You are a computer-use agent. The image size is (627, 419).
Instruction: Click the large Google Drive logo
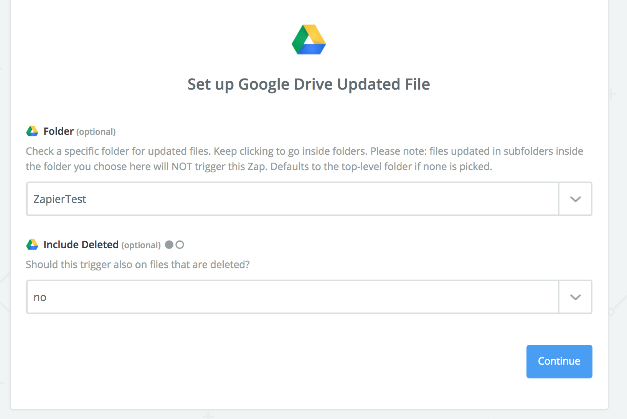tap(309, 40)
